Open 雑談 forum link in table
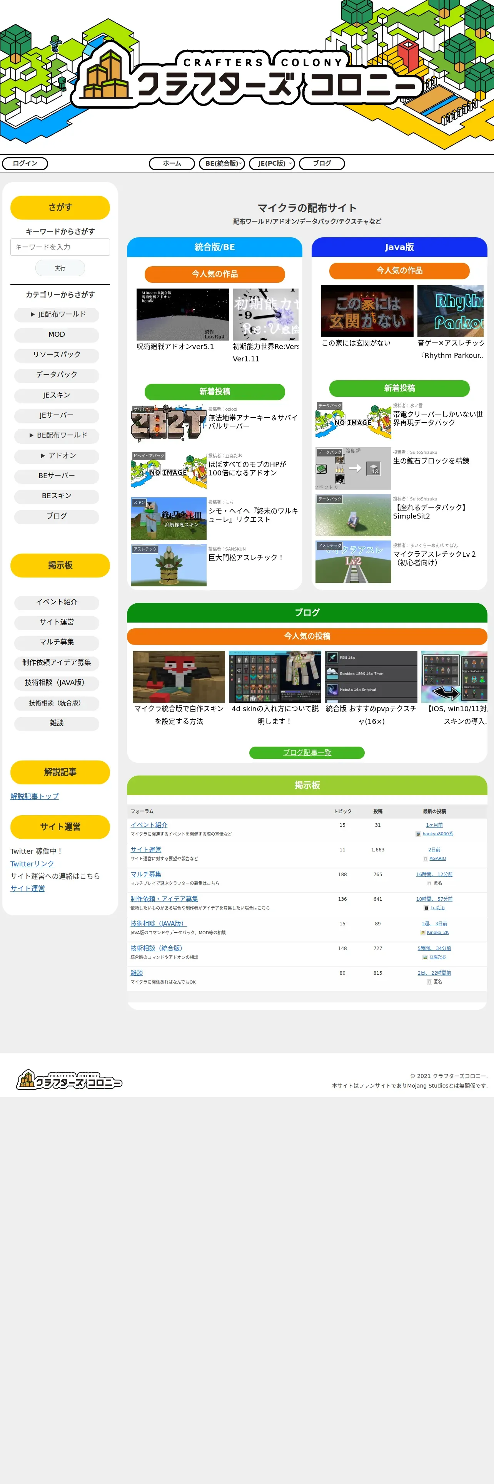The height and width of the screenshot is (1484, 494). tap(137, 973)
